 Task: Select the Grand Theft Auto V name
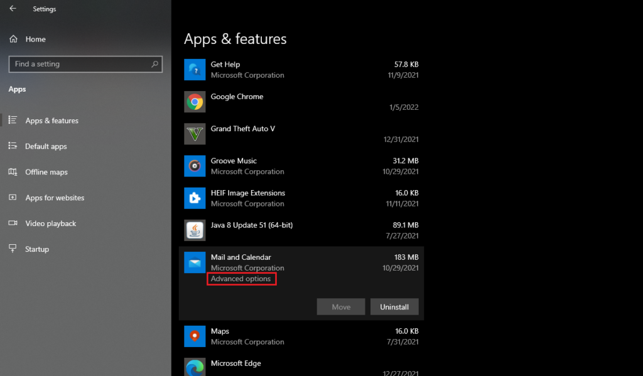(x=243, y=128)
